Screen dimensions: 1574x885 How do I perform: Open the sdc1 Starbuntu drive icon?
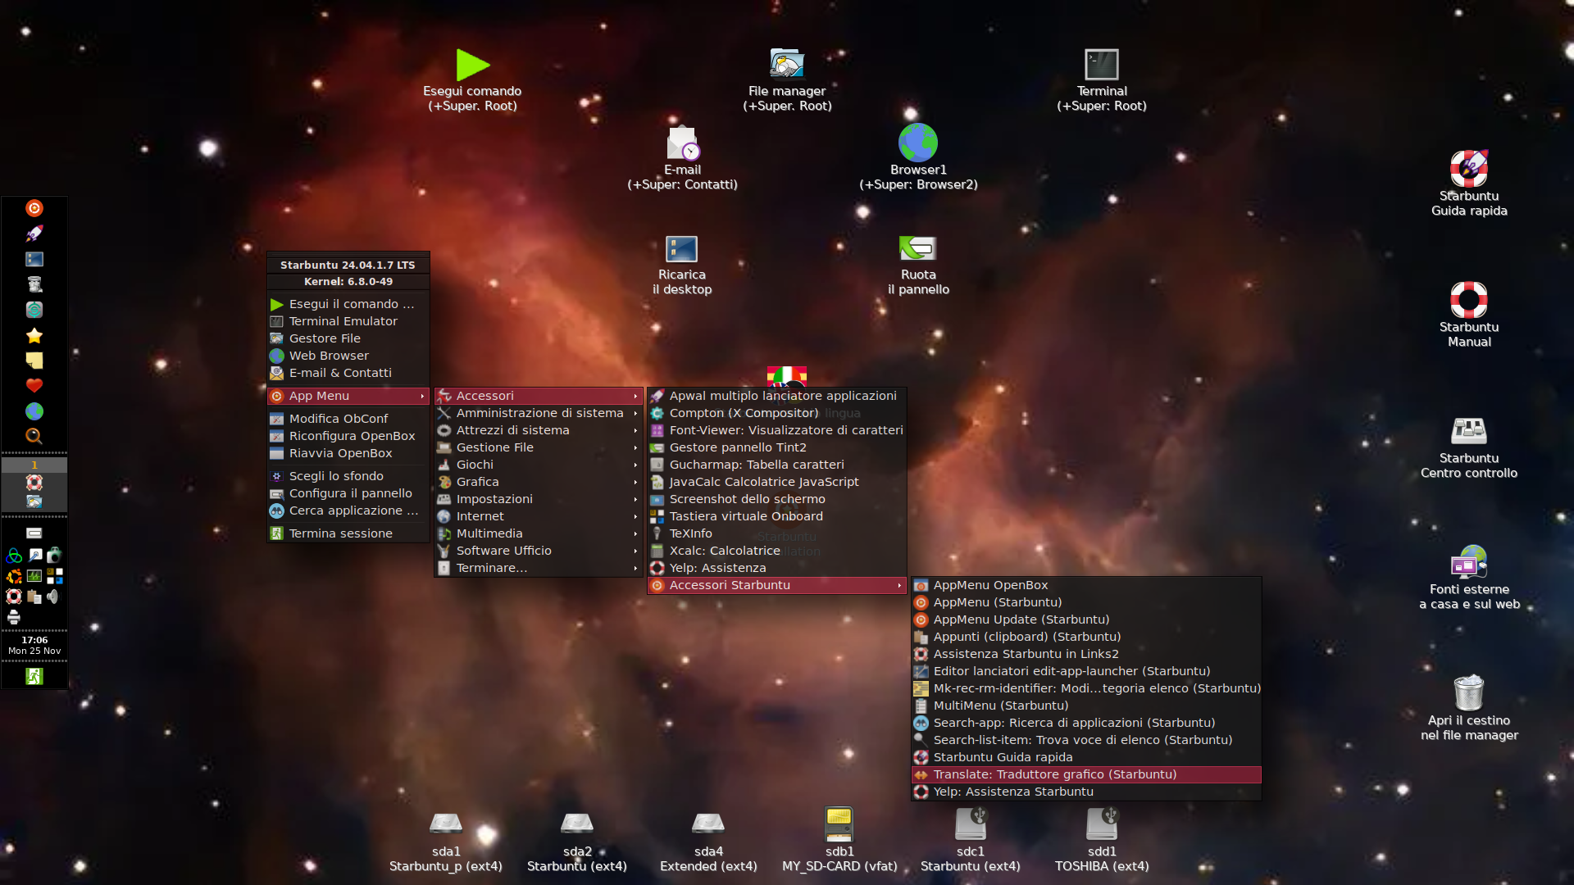click(x=971, y=841)
